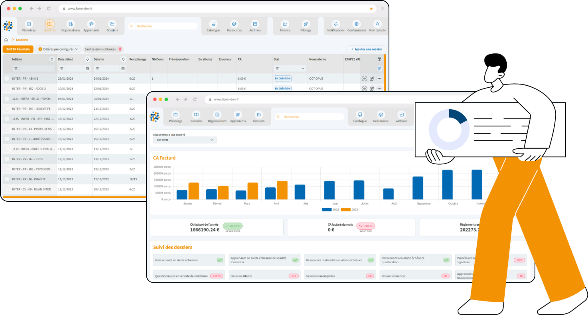The image size is (588, 315).
Task: Remove the 'Sauf sessions cloturées' filter trash icon
Action: 120,49
